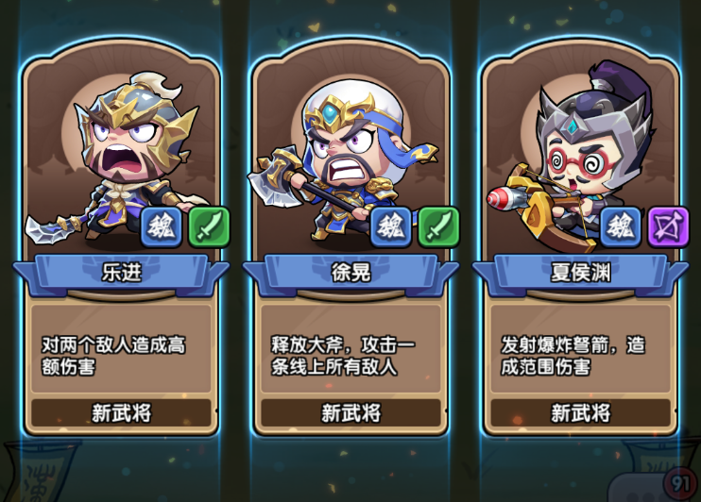701x502 pixels.
Task: Click 徐晃 axe skill description text
Action: pyautogui.click(x=342, y=356)
